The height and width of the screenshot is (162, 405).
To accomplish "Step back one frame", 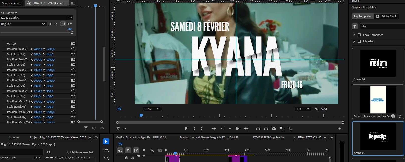I will click(x=222, y=129).
